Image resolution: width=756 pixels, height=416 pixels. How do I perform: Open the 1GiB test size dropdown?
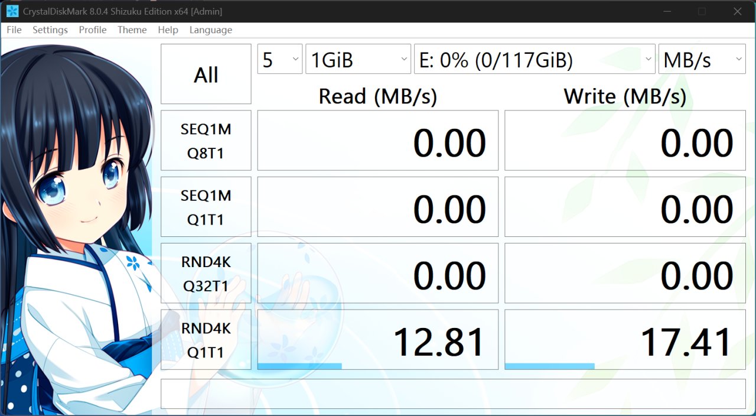[358, 59]
